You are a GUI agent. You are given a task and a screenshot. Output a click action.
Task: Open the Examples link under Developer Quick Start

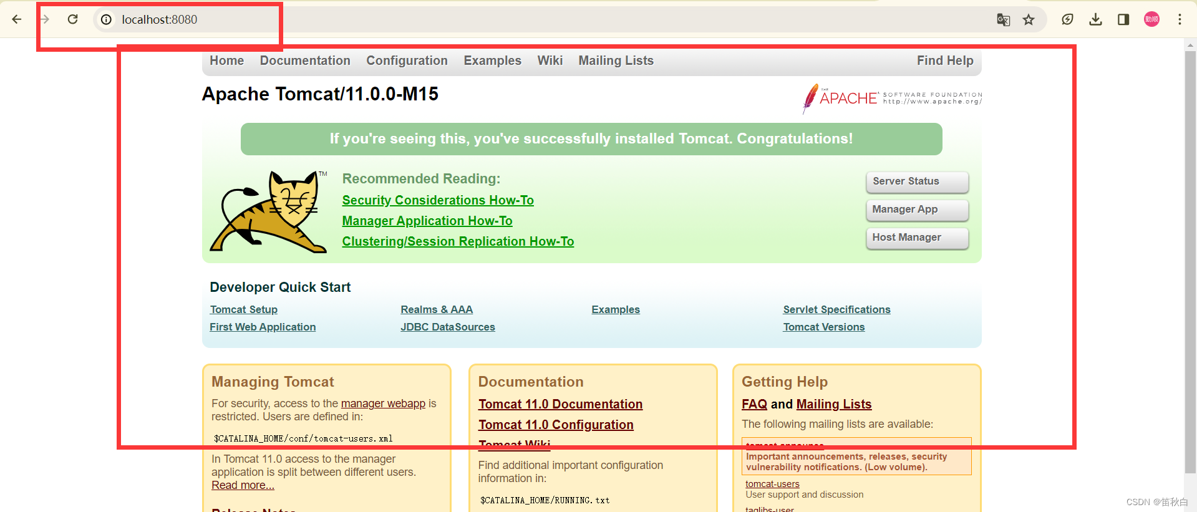pos(616,309)
